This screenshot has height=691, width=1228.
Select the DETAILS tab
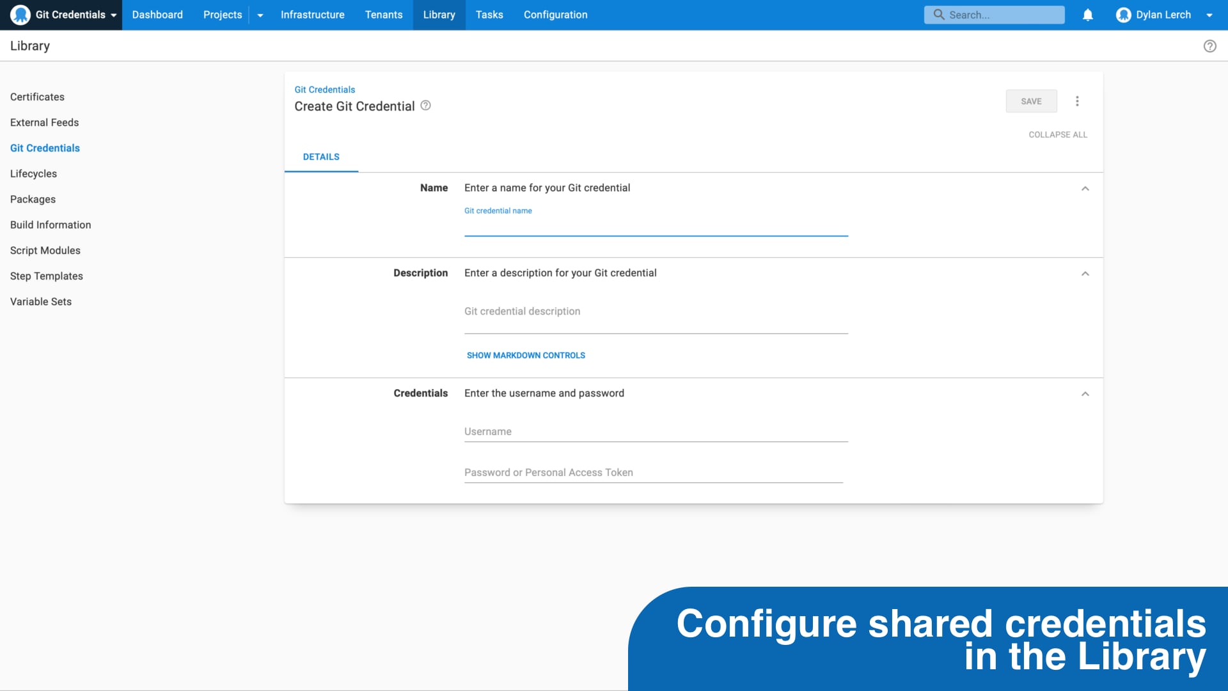321,156
